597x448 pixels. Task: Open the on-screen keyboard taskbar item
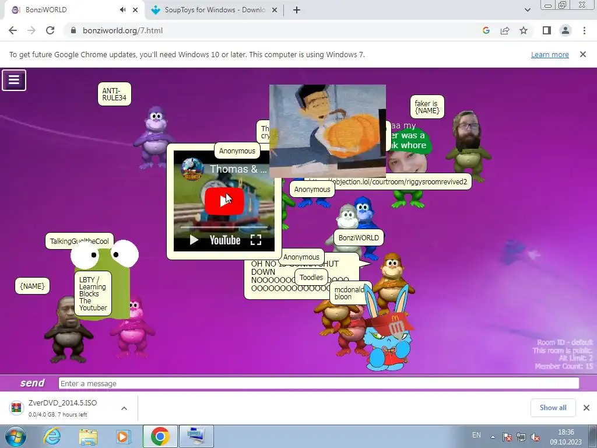click(x=196, y=436)
